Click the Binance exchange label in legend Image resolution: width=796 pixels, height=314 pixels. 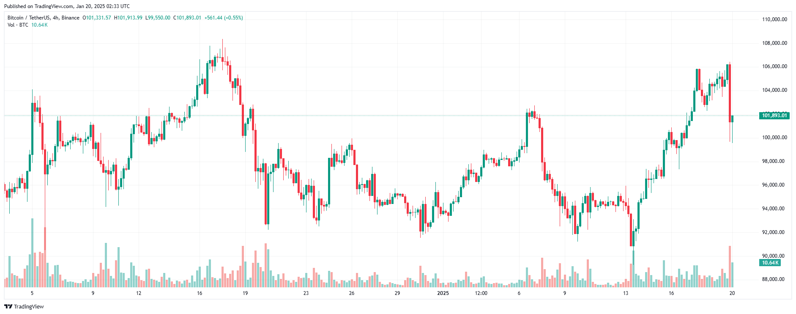71,18
